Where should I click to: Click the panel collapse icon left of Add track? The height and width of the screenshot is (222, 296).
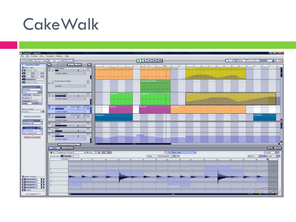(x=49, y=64)
